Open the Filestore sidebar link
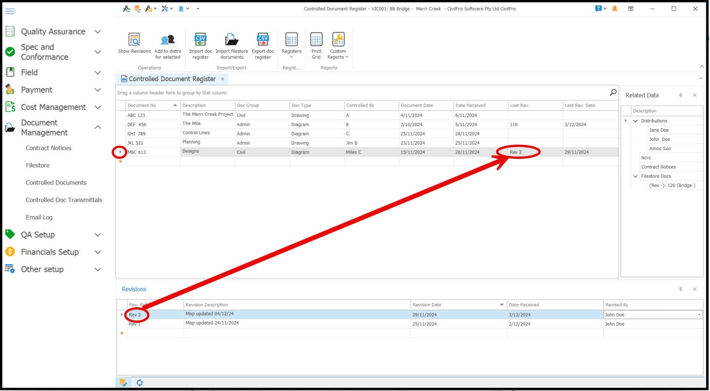Image resolution: width=710 pixels, height=391 pixels. [38, 165]
